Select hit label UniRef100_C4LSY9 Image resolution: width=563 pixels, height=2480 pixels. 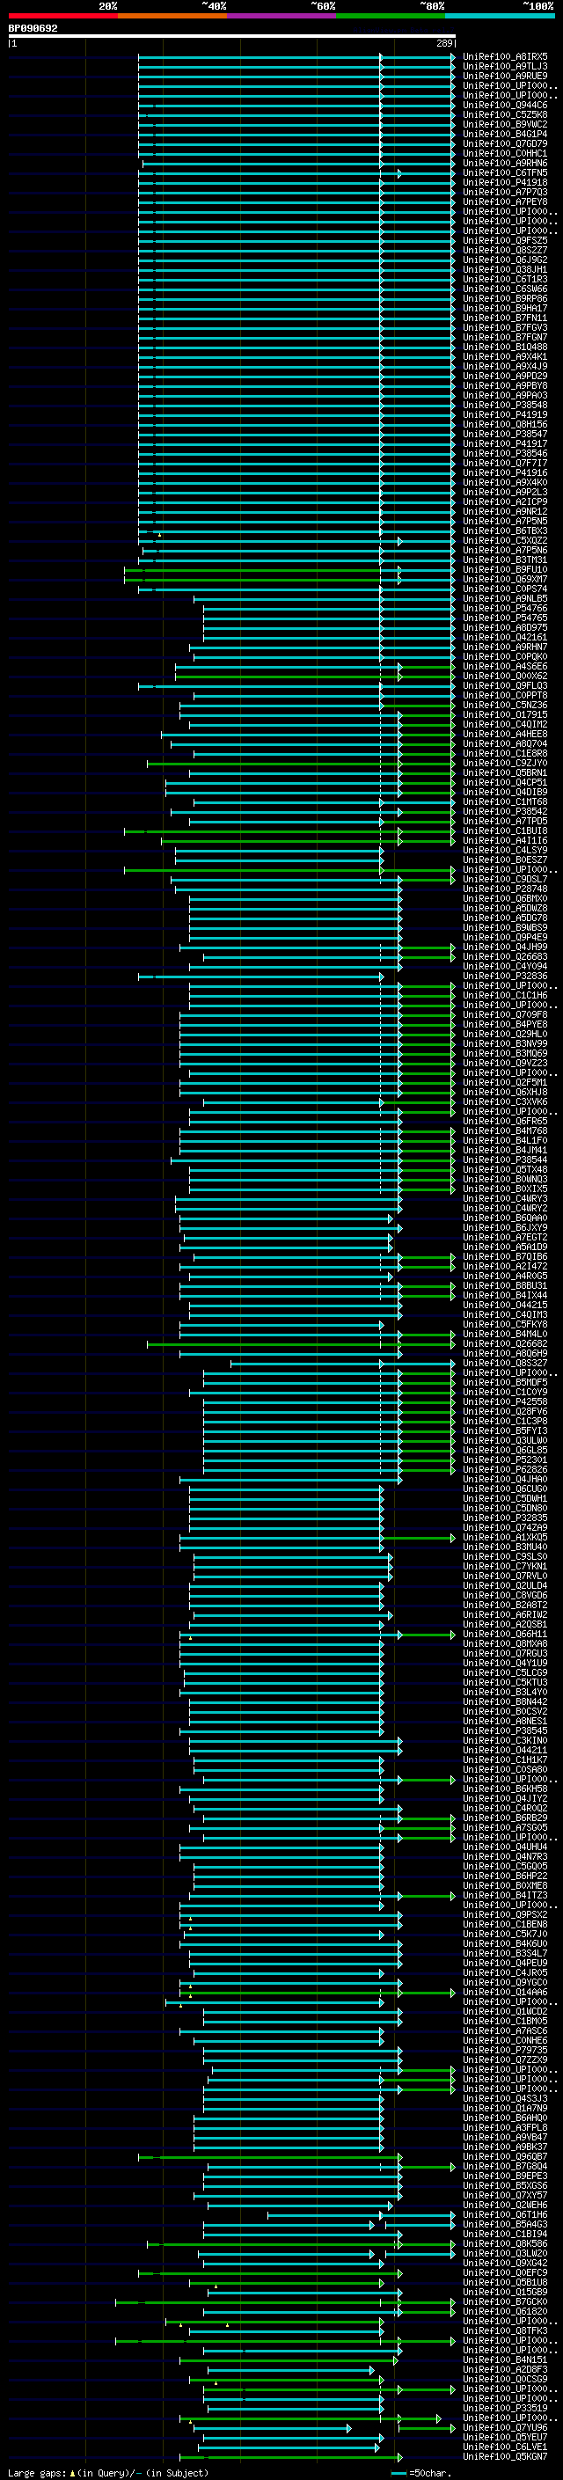tap(505, 851)
